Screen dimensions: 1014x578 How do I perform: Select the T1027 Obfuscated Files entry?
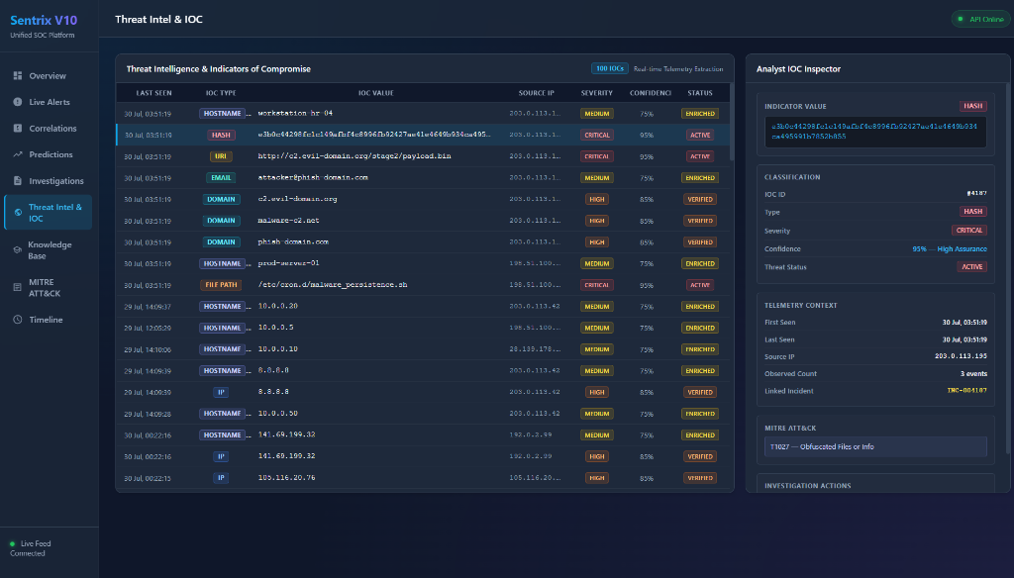tap(875, 446)
